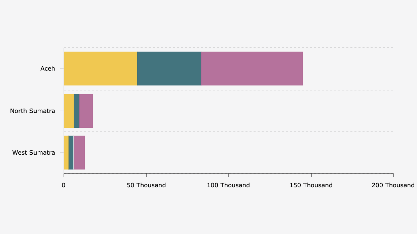Click the 0 tick label on x-axis
Viewport: 417px width, 234px height.
[x=64, y=185]
